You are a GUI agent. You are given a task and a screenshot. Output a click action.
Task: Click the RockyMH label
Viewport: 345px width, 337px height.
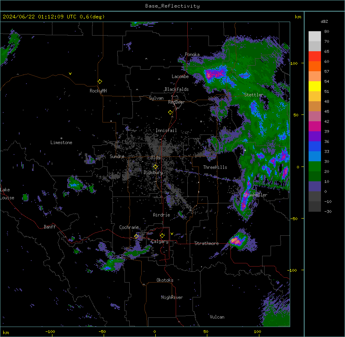click(98, 91)
